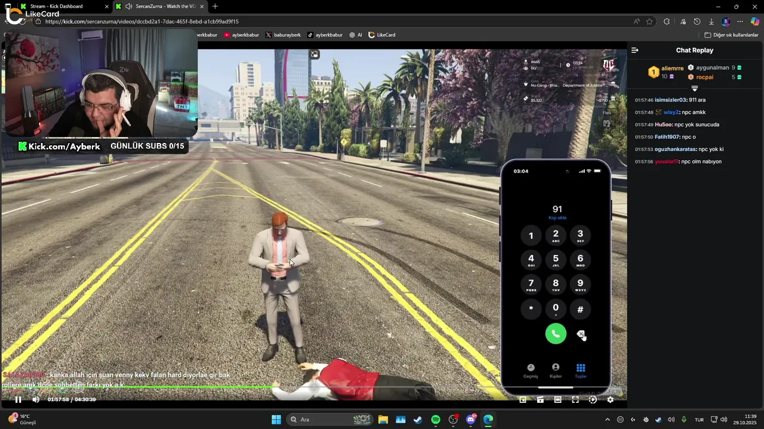Open the weather widget 16°C Güneşli
Viewport: 764px width, 429px height.
coord(23,419)
